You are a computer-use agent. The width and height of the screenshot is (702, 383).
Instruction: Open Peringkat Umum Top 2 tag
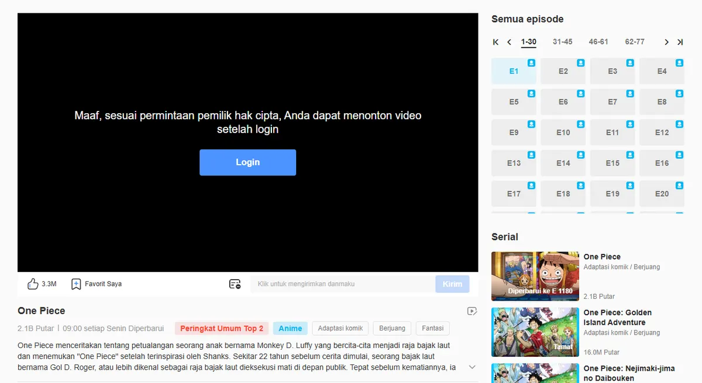coord(222,328)
